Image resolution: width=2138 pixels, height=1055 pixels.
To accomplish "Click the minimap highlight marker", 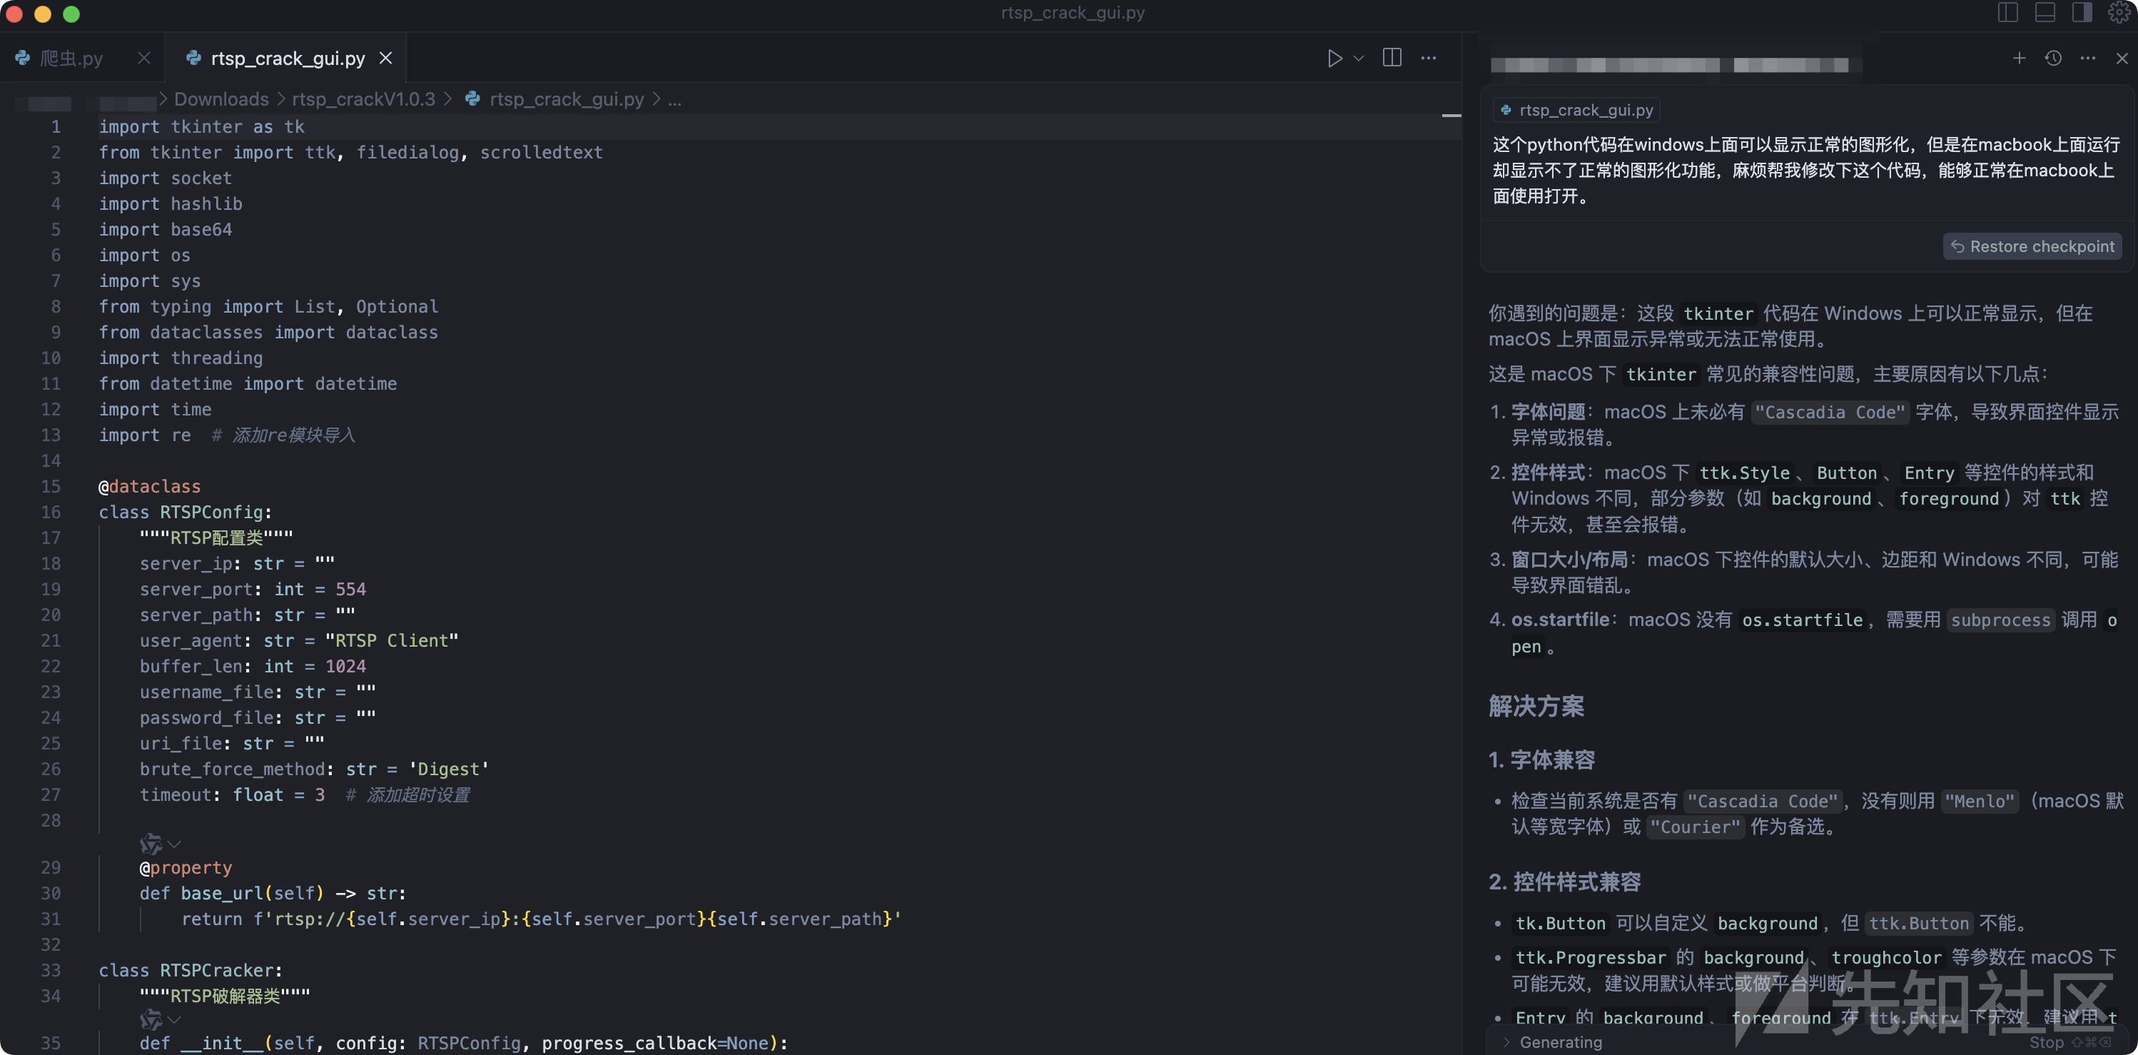I will [1451, 116].
